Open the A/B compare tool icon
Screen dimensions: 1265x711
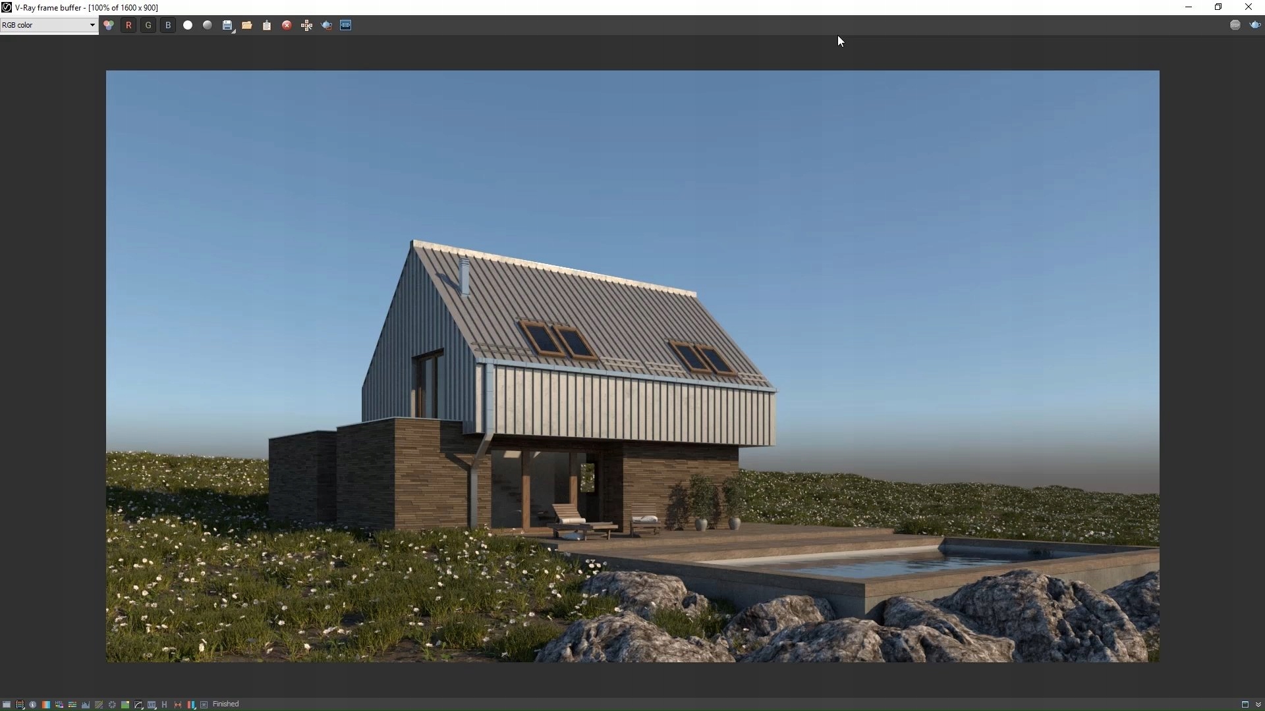click(x=346, y=25)
